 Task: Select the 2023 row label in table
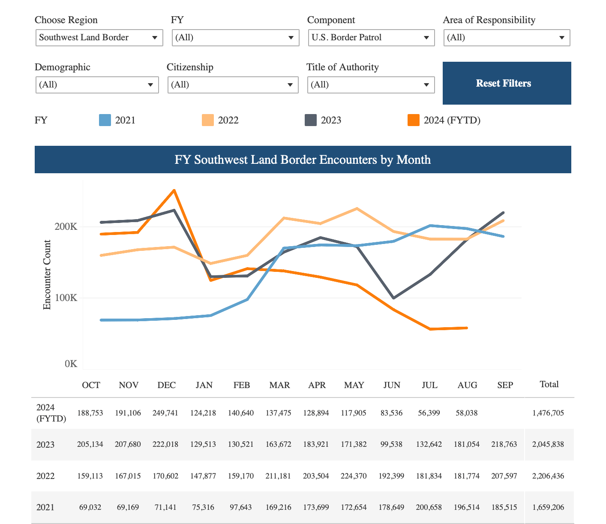pyautogui.click(x=45, y=445)
